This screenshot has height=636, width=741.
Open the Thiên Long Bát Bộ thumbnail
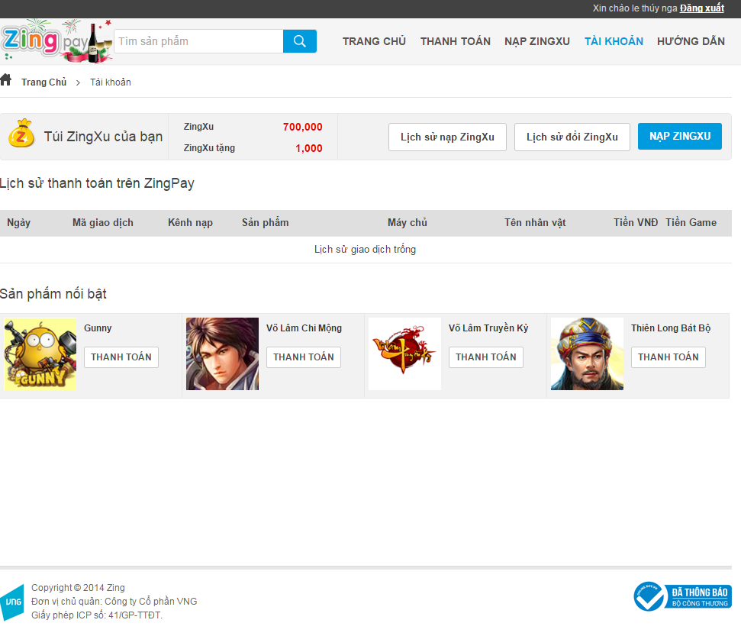pyautogui.click(x=587, y=354)
